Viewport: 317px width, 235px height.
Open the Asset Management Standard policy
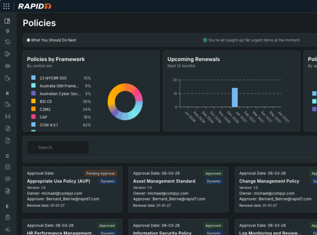tap(178, 189)
